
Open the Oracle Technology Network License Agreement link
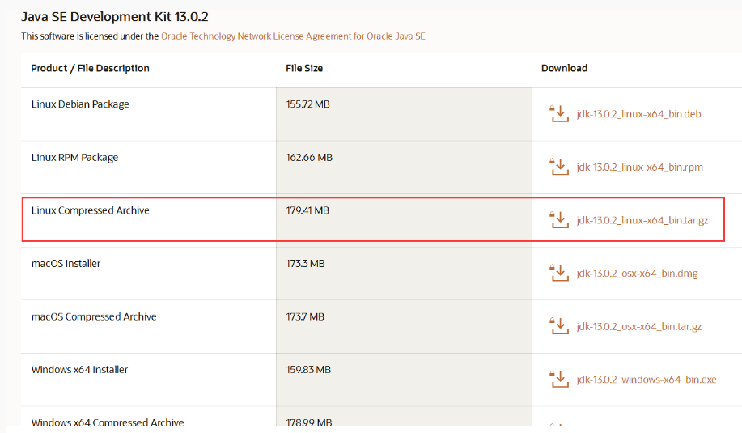[x=293, y=36]
